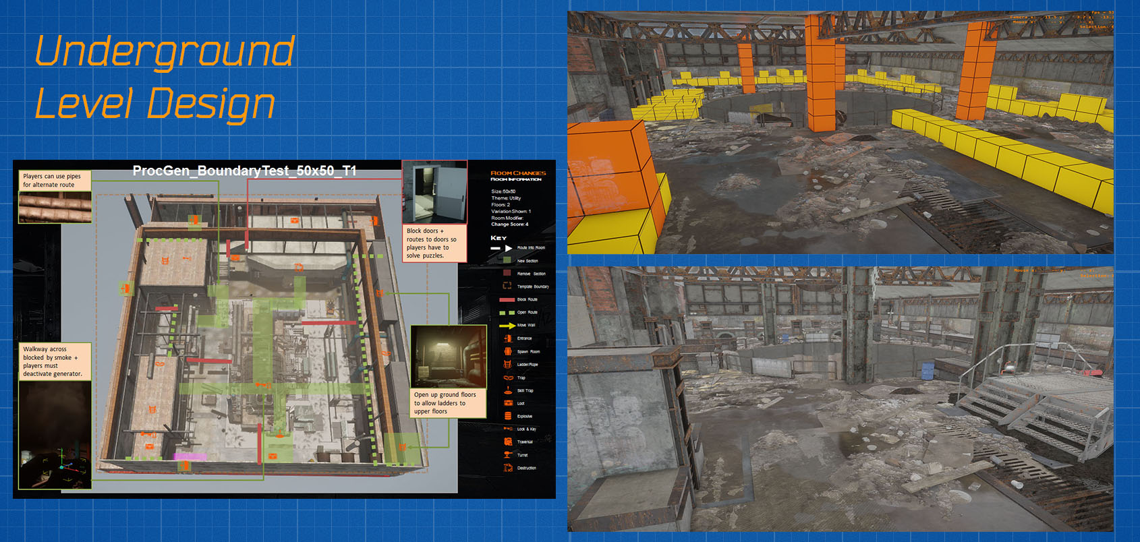
Task: Click the 'Walkway across blocked by smoke' note
Action: point(54,361)
